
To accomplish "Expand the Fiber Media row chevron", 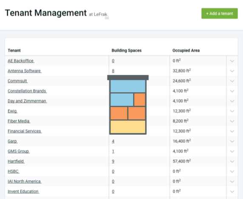I will click(x=232, y=121).
